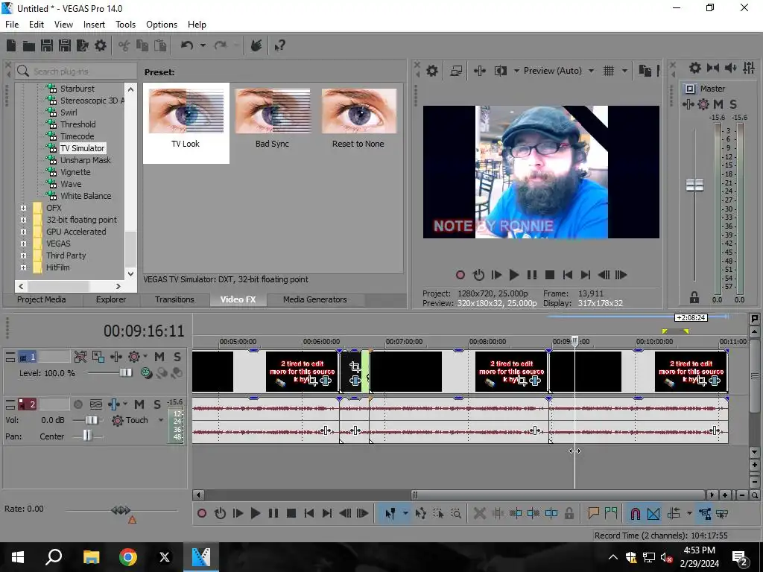Open the Tools menu
Image resolution: width=763 pixels, height=572 pixels.
click(125, 25)
